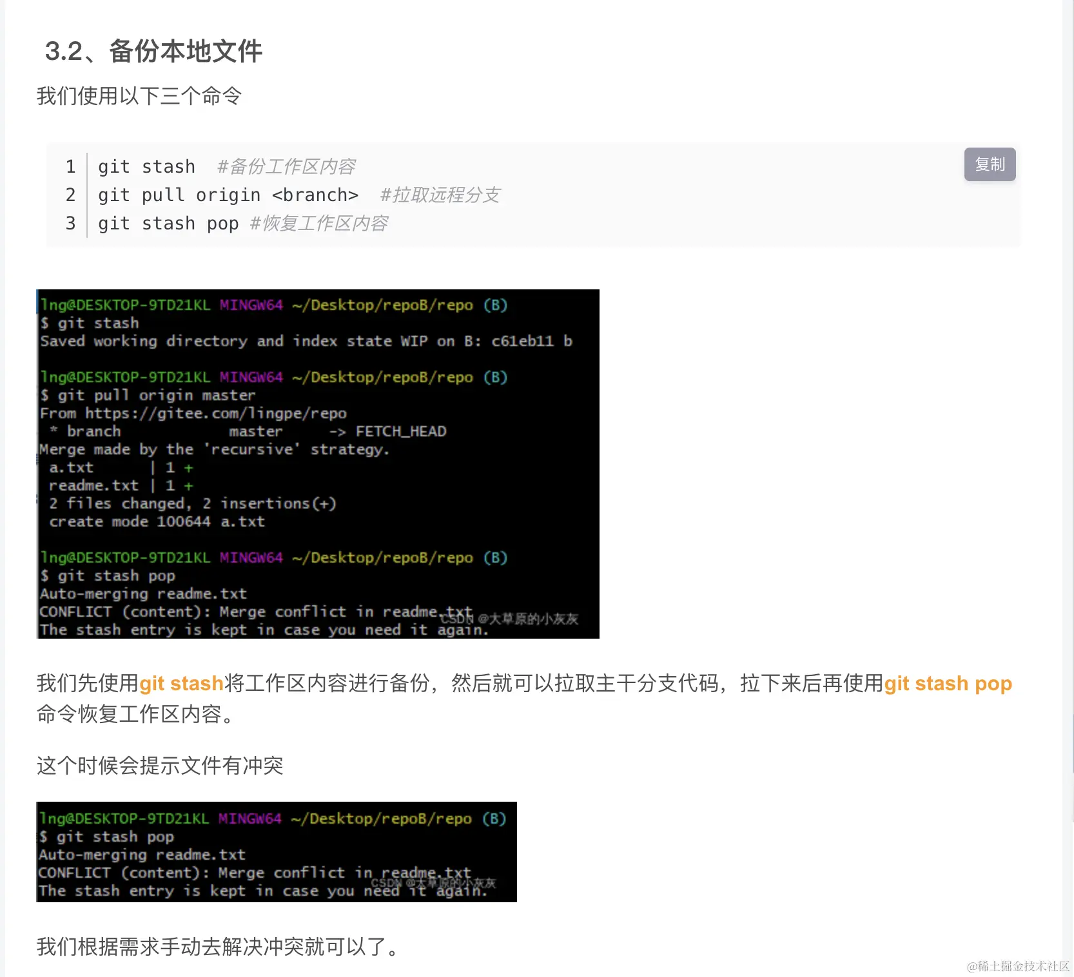1074x977 pixels.
Task: Click line number 2 in code block
Action: 71,195
